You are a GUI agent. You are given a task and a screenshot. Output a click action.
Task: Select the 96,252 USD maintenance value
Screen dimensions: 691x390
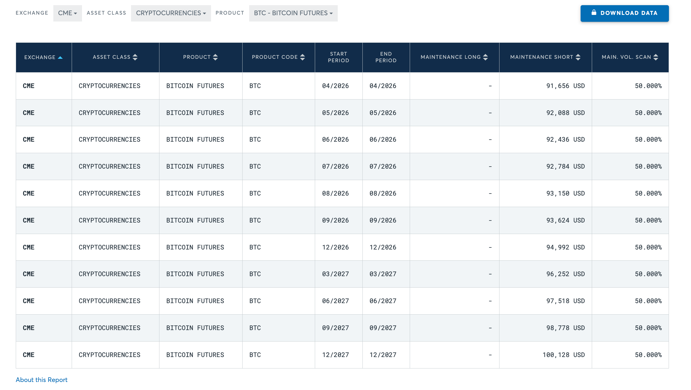[x=565, y=274]
